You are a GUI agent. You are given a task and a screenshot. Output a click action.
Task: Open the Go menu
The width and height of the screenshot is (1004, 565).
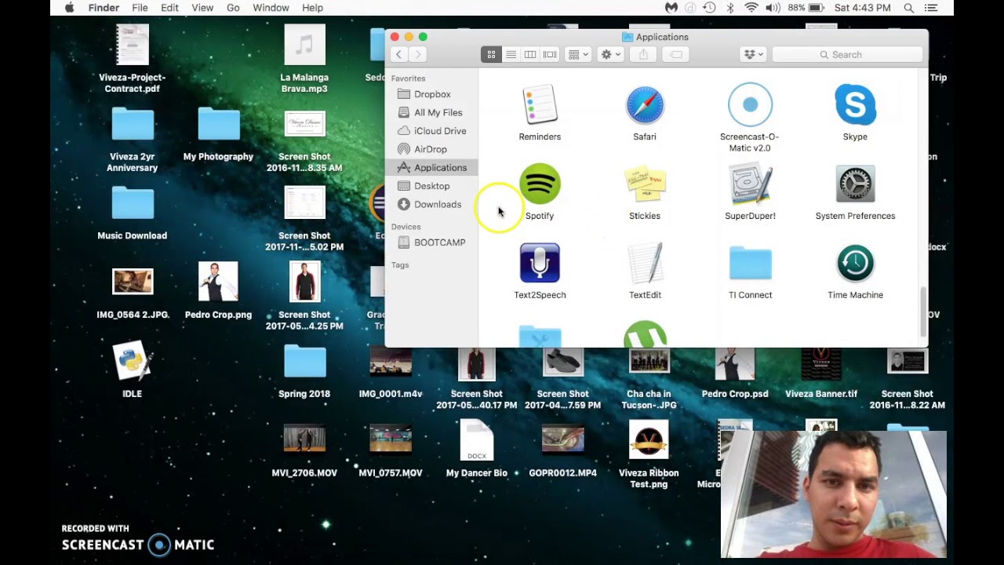pos(233,8)
